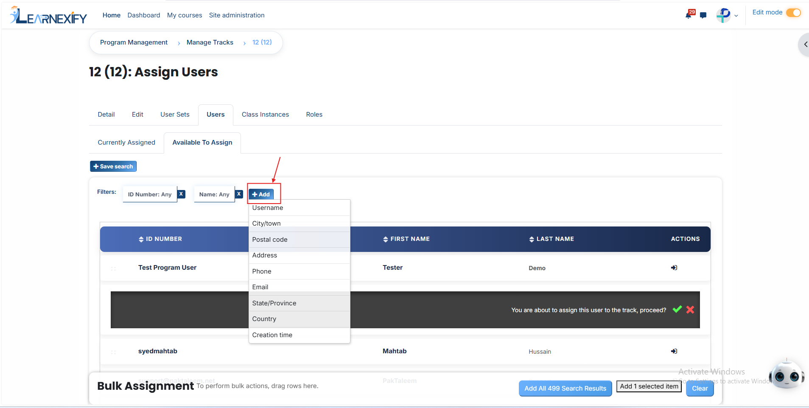This screenshot has width=809, height=408.
Task: Choose State/Province filter option
Action: (x=299, y=303)
